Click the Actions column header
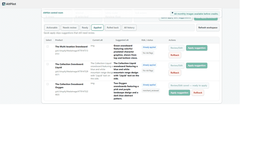This screenshot has width=256, height=144. click(x=172, y=40)
